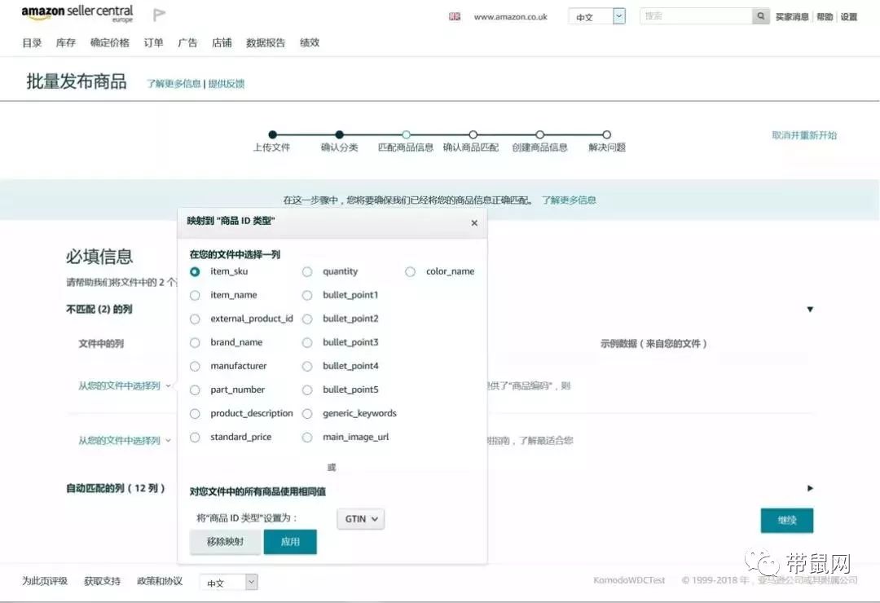
Task: Select the item_sku radio button
Action: tap(195, 271)
